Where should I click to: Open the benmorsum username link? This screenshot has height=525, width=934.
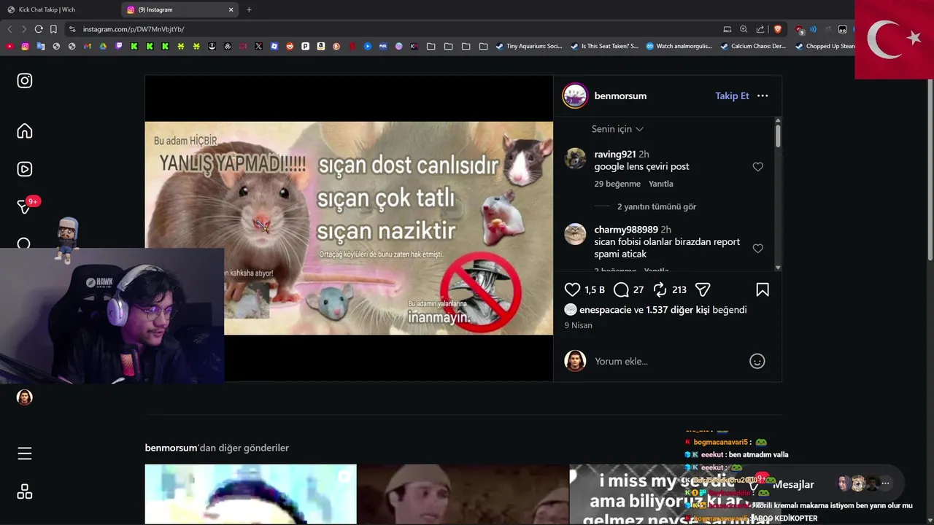(x=620, y=96)
